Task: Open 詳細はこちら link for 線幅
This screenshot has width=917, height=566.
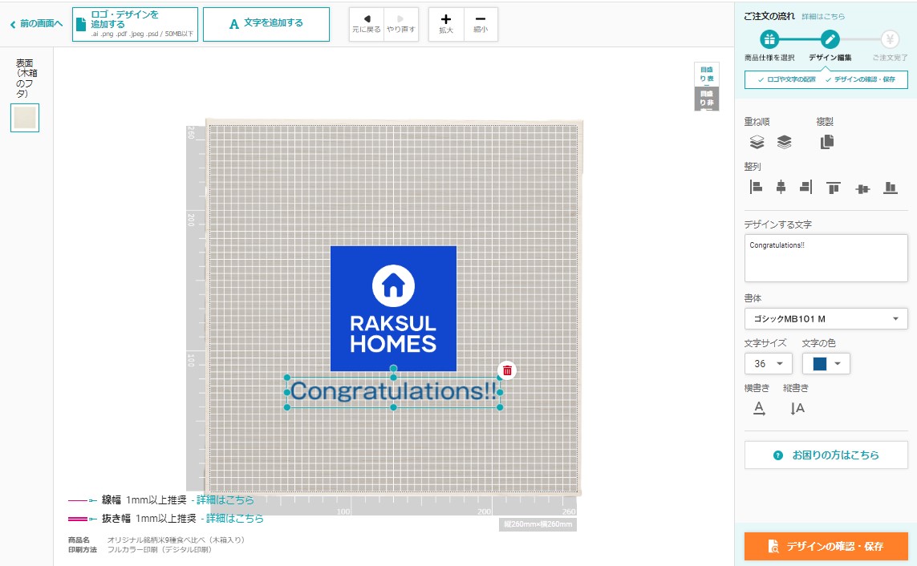Action: pos(225,500)
